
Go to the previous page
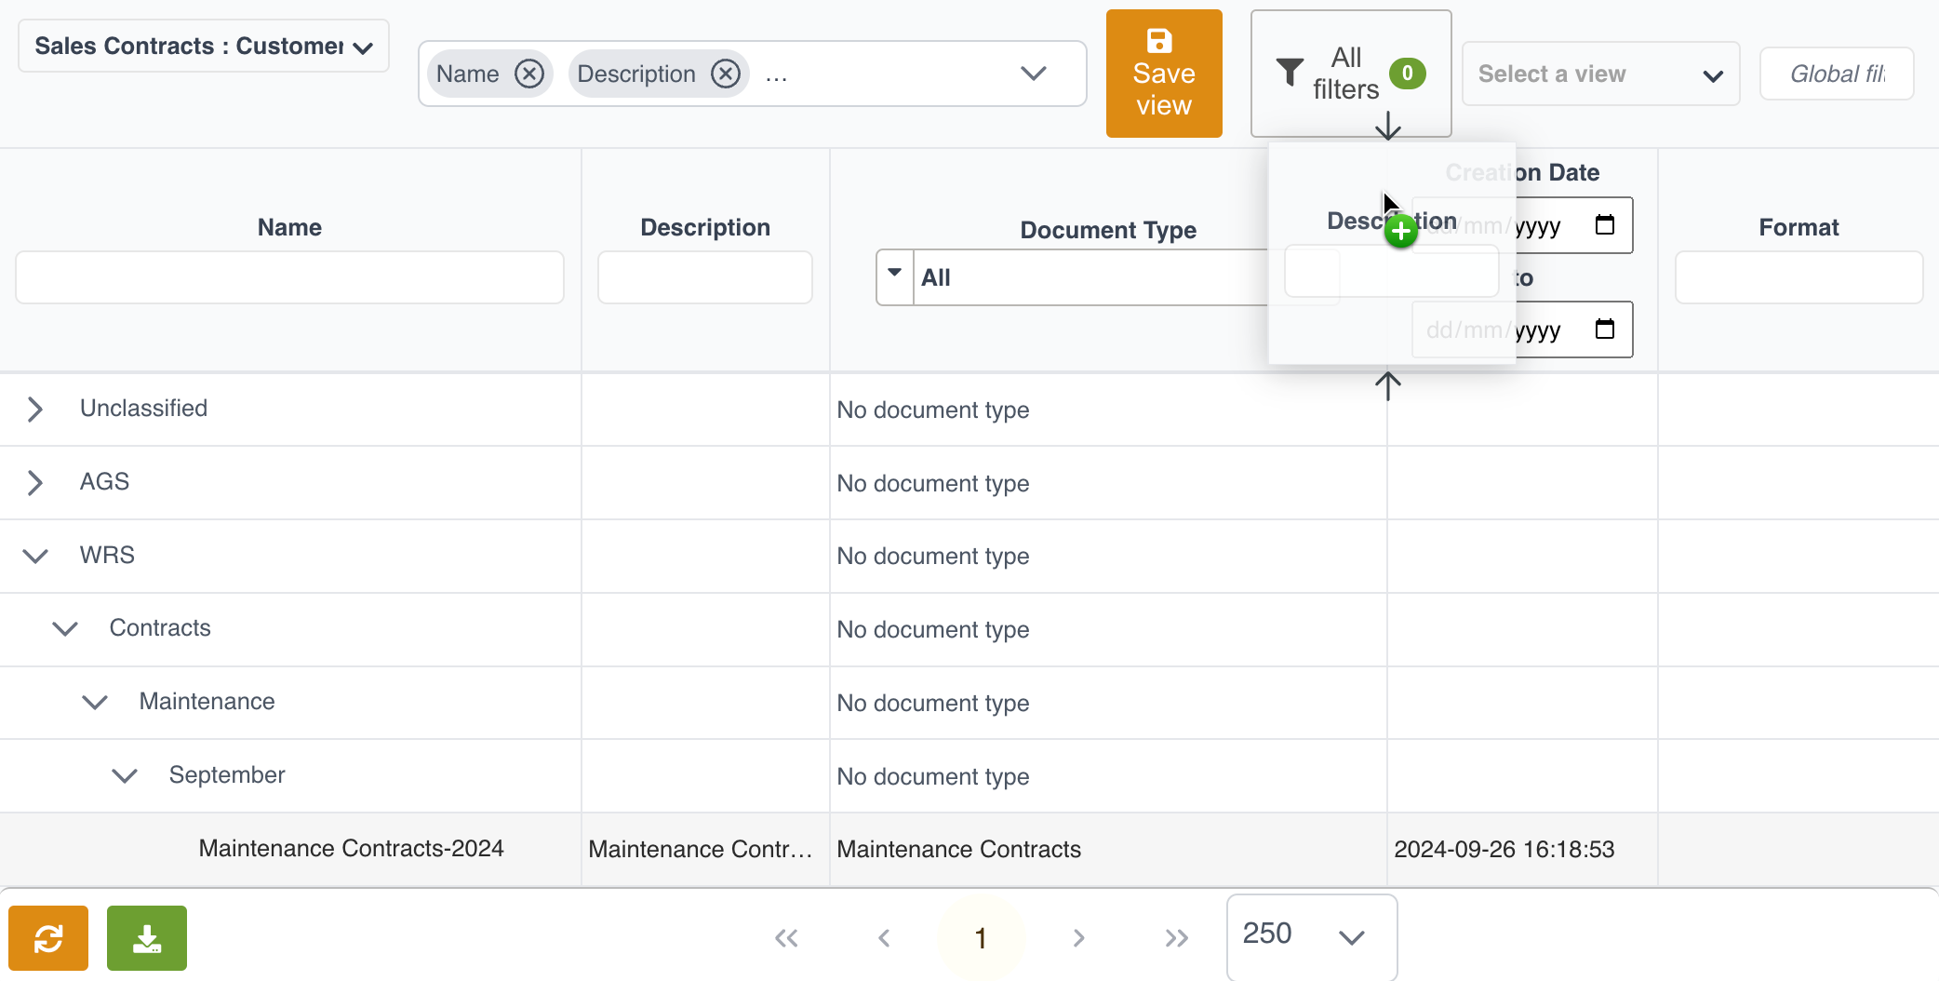[884, 938]
